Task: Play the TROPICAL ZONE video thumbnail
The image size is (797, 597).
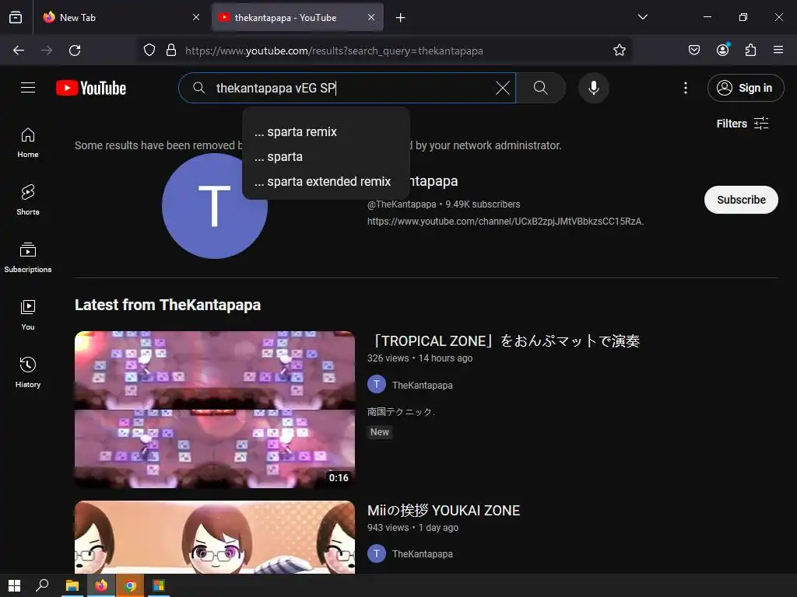Action: [215, 409]
